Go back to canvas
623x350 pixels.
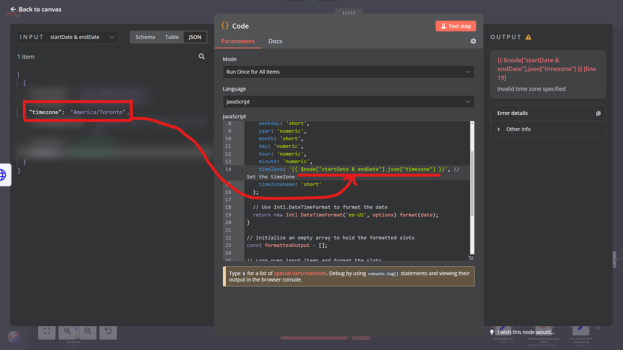coord(36,9)
